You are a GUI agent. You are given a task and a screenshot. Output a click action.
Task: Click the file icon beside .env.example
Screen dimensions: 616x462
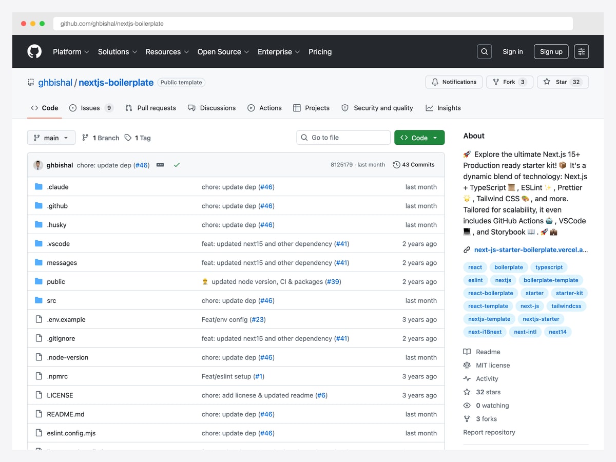click(38, 319)
